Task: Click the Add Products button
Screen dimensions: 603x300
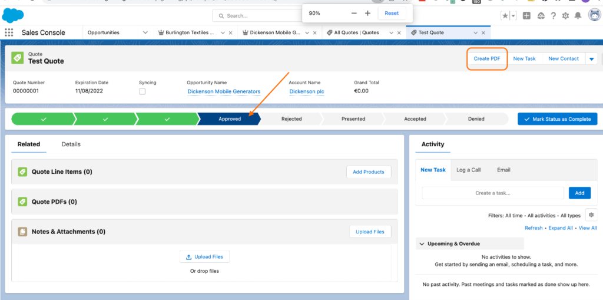Action: 369,172
